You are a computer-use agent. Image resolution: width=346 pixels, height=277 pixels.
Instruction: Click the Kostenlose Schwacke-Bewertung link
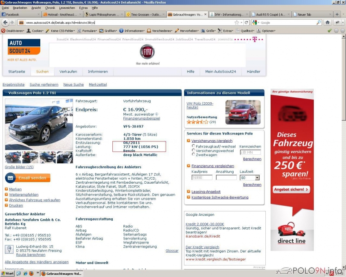click(220, 198)
